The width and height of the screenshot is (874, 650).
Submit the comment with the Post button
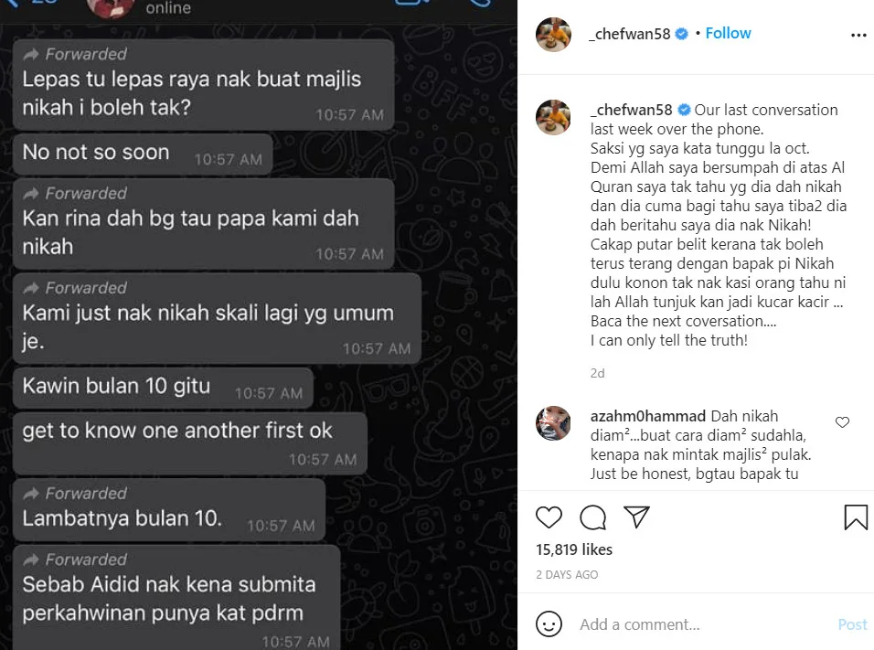(852, 624)
